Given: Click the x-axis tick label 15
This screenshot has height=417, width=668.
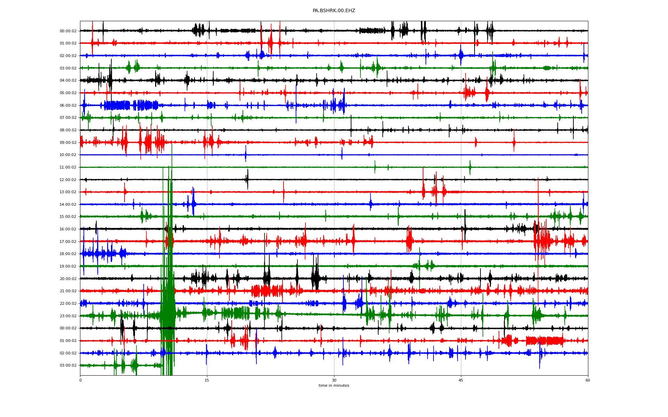Looking at the screenshot, I should (207, 380).
